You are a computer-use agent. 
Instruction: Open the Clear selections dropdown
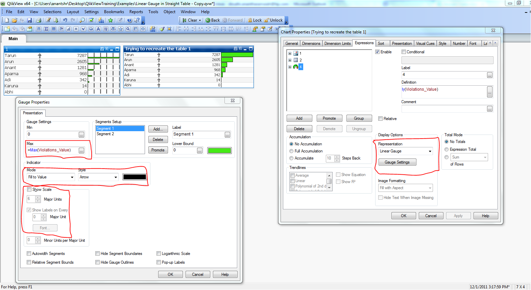coord(200,20)
